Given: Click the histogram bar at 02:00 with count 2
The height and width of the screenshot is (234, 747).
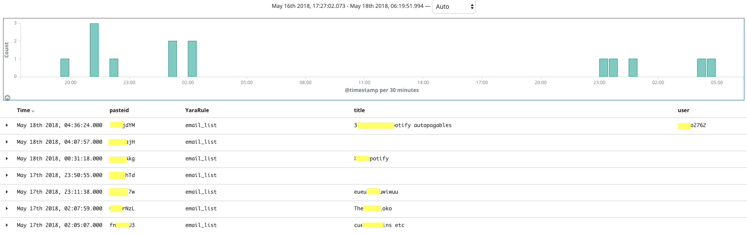Looking at the screenshot, I should (x=192, y=59).
